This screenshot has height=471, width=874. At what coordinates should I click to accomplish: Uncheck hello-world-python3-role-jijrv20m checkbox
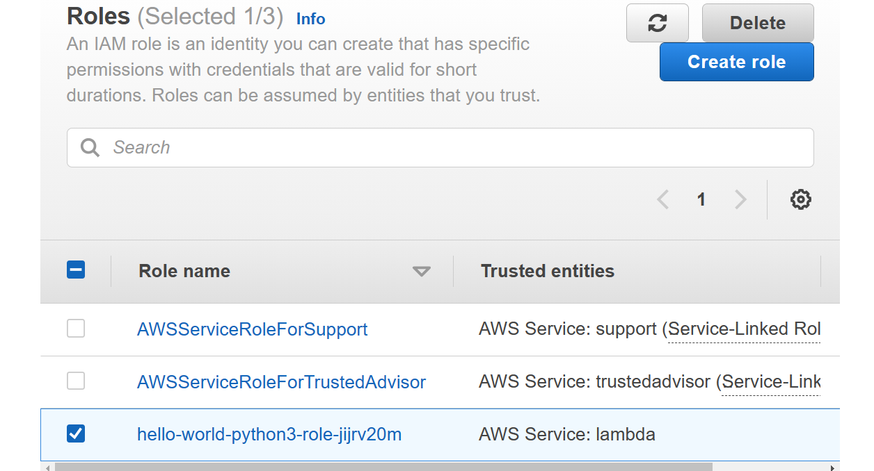[76, 433]
